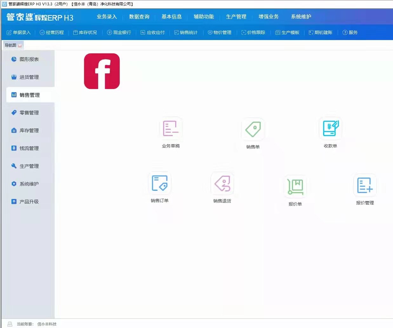Screen dimensions: 393x328
Task: Click the red Facebook logo icon
Action: click(x=102, y=71)
